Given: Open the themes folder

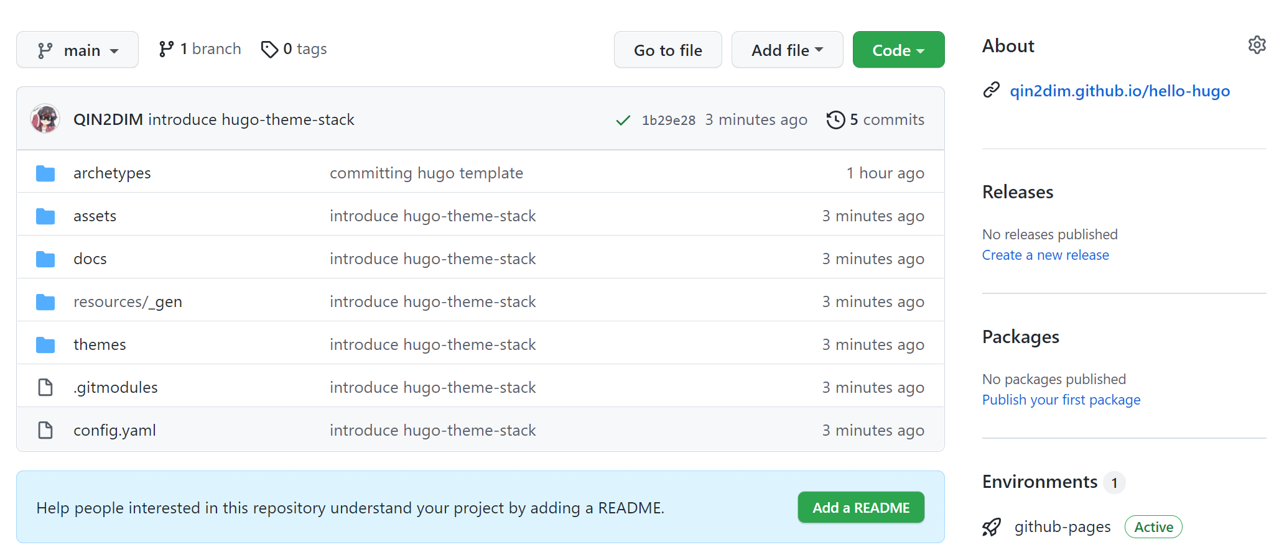Looking at the screenshot, I should (x=100, y=344).
